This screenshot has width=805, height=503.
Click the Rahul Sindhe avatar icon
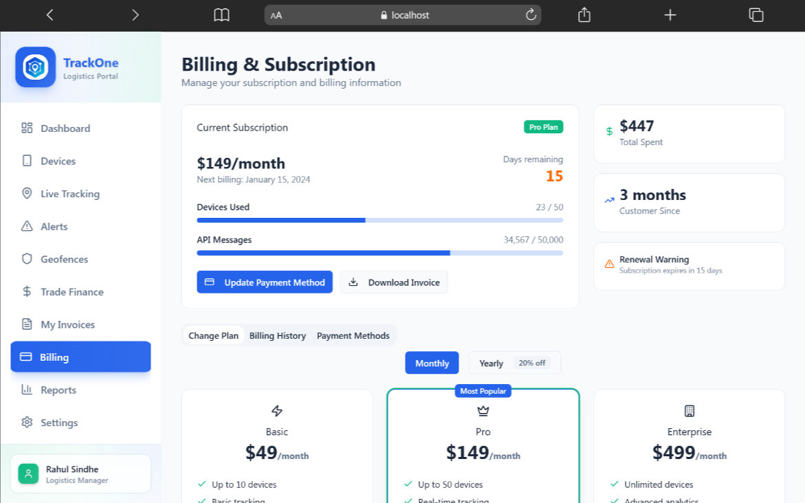(28, 473)
